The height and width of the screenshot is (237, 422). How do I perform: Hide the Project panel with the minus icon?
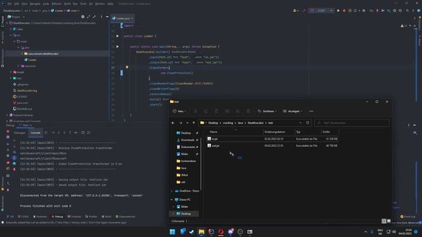click(x=107, y=16)
